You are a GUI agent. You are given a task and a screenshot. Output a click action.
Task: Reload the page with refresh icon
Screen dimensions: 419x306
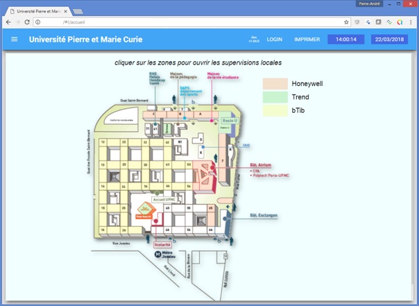[27, 22]
